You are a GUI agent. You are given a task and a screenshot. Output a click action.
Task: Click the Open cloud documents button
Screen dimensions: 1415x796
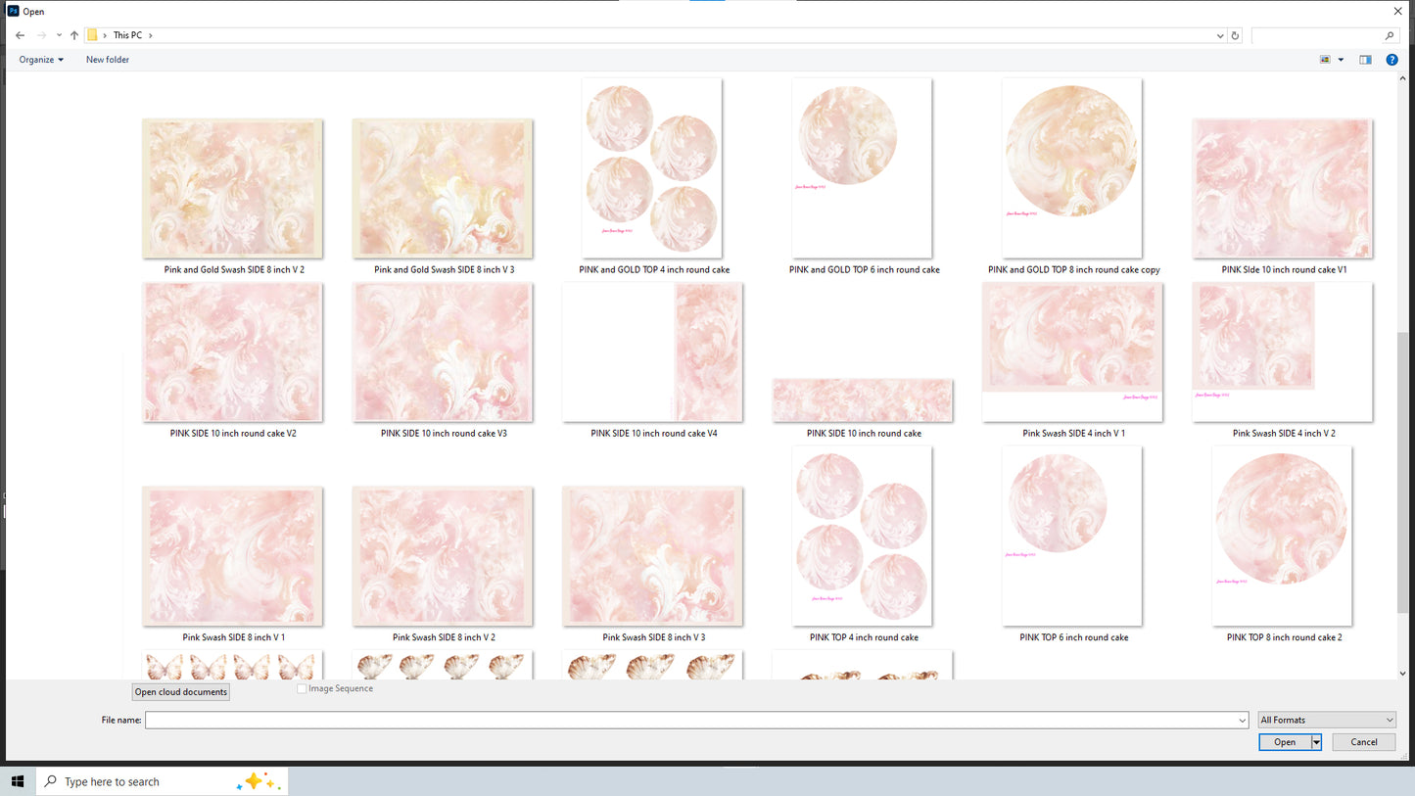(181, 692)
